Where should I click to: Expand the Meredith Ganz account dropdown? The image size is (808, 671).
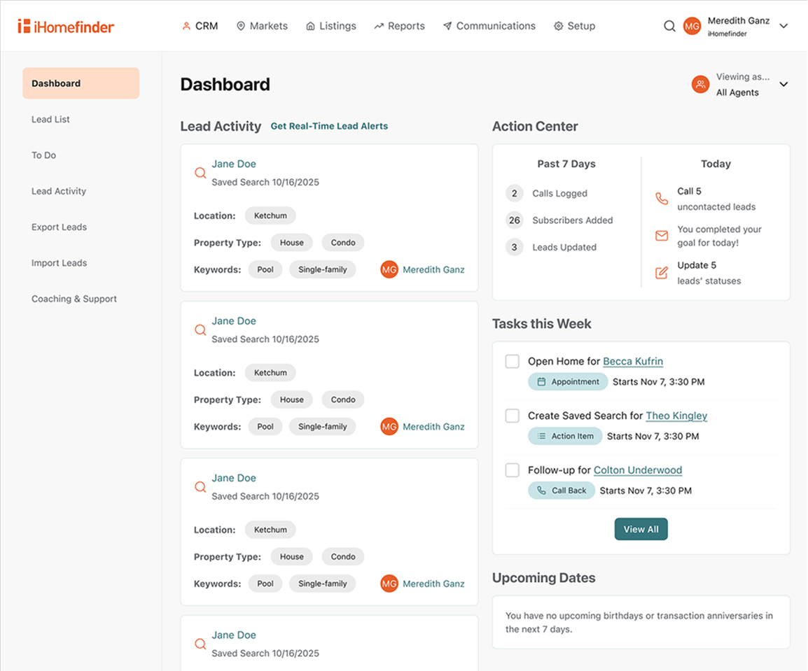tap(783, 27)
